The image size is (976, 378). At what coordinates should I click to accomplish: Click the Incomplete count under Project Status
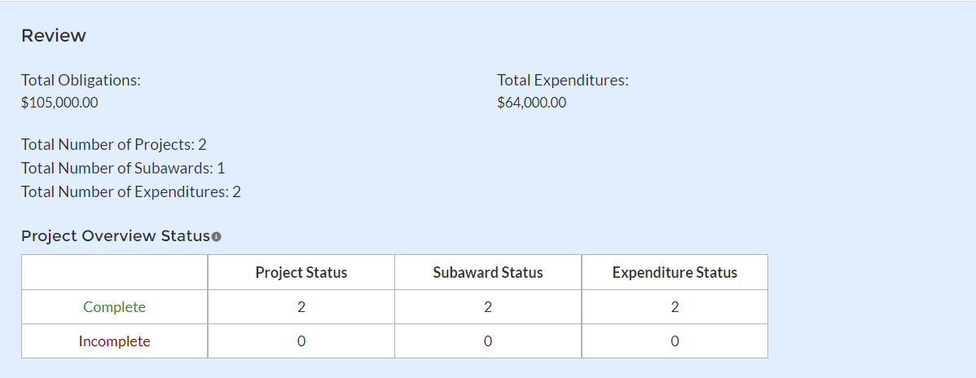301,341
